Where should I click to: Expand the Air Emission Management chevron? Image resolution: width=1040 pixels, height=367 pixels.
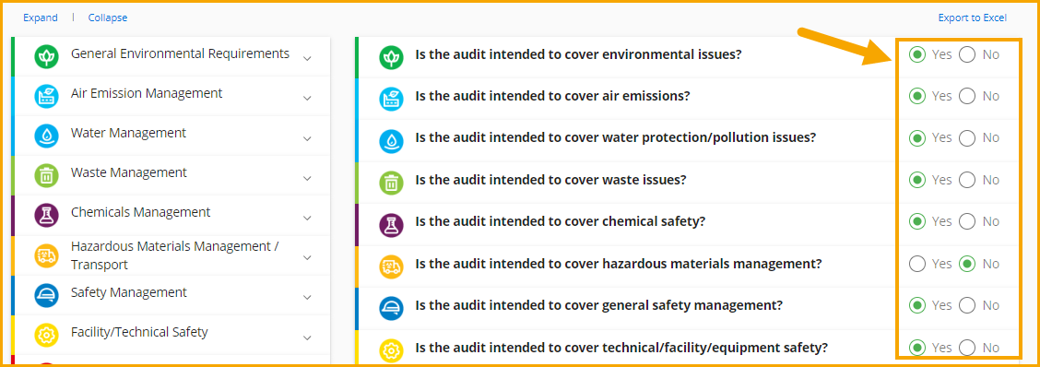[307, 99]
